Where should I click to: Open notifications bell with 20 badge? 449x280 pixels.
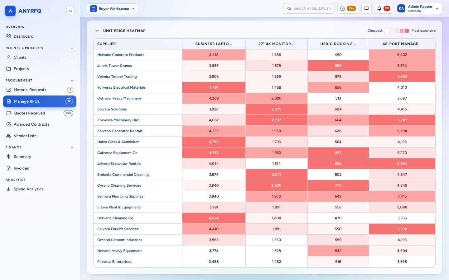(384, 8)
